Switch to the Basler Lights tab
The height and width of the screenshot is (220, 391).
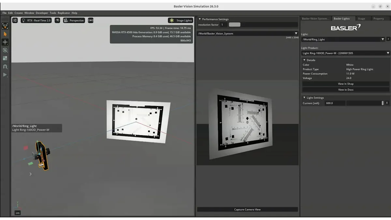tap(341, 19)
